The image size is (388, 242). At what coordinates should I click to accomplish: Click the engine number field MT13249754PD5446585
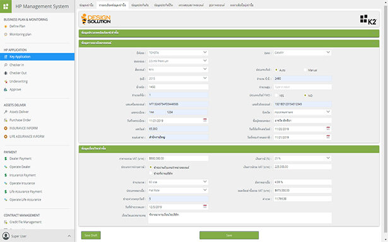178,104
